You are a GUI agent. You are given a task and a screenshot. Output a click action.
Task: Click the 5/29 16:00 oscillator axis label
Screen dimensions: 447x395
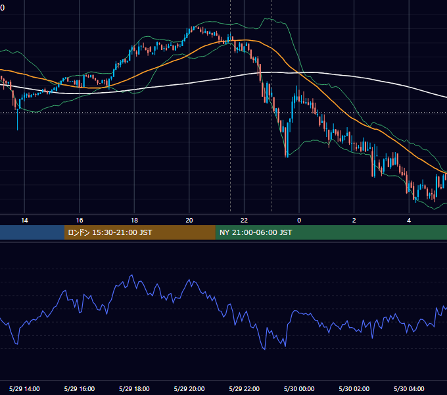pyautogui.click(x=80, y=388)
